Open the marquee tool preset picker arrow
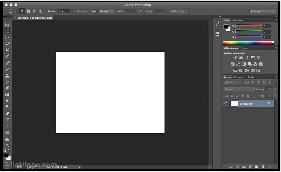This screenshot has width=281, height=172. 15,11
